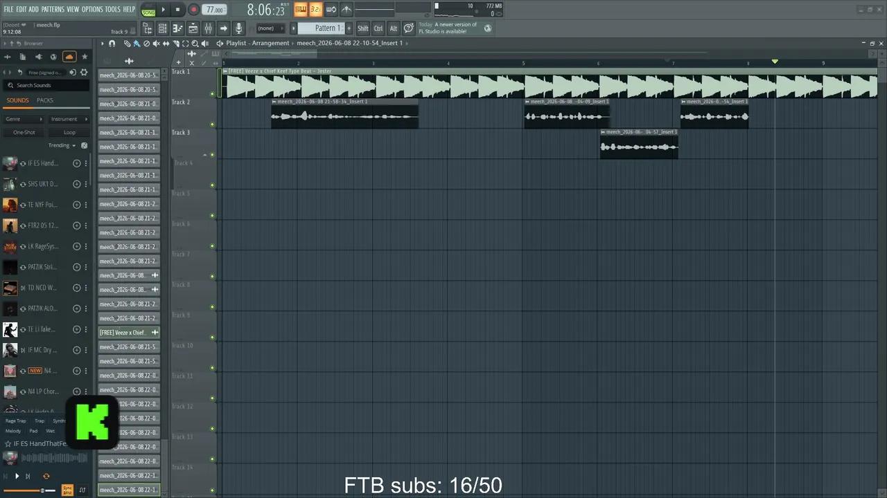Click the Melody tag

point(13,431)
